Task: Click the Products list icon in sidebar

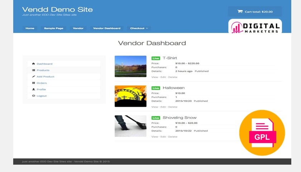Action: click(34, 70)
